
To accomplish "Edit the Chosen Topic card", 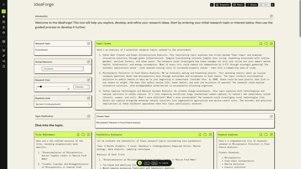I will pos(271,116).
